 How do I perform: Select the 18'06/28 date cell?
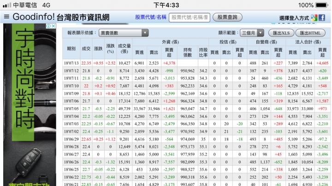point(71,147)
